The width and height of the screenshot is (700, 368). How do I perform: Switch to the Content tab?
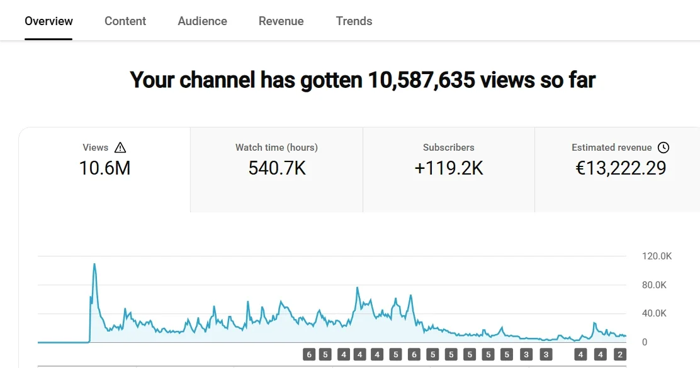(125, 21)
